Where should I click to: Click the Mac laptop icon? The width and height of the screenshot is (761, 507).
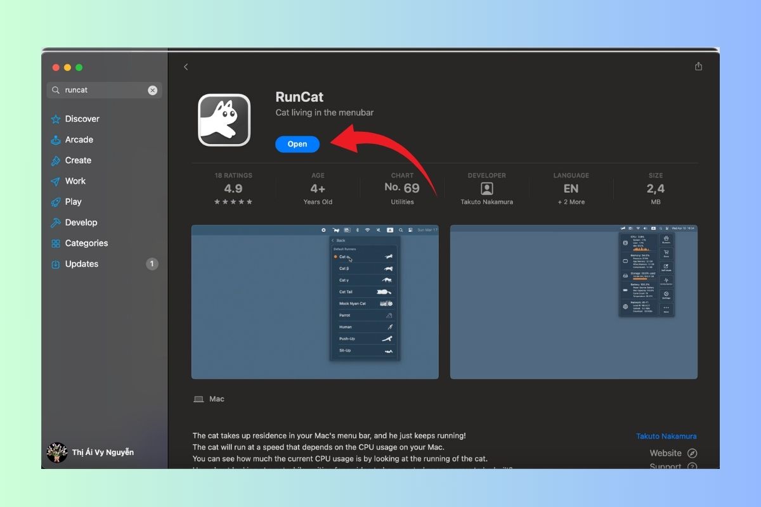[198, 399]
